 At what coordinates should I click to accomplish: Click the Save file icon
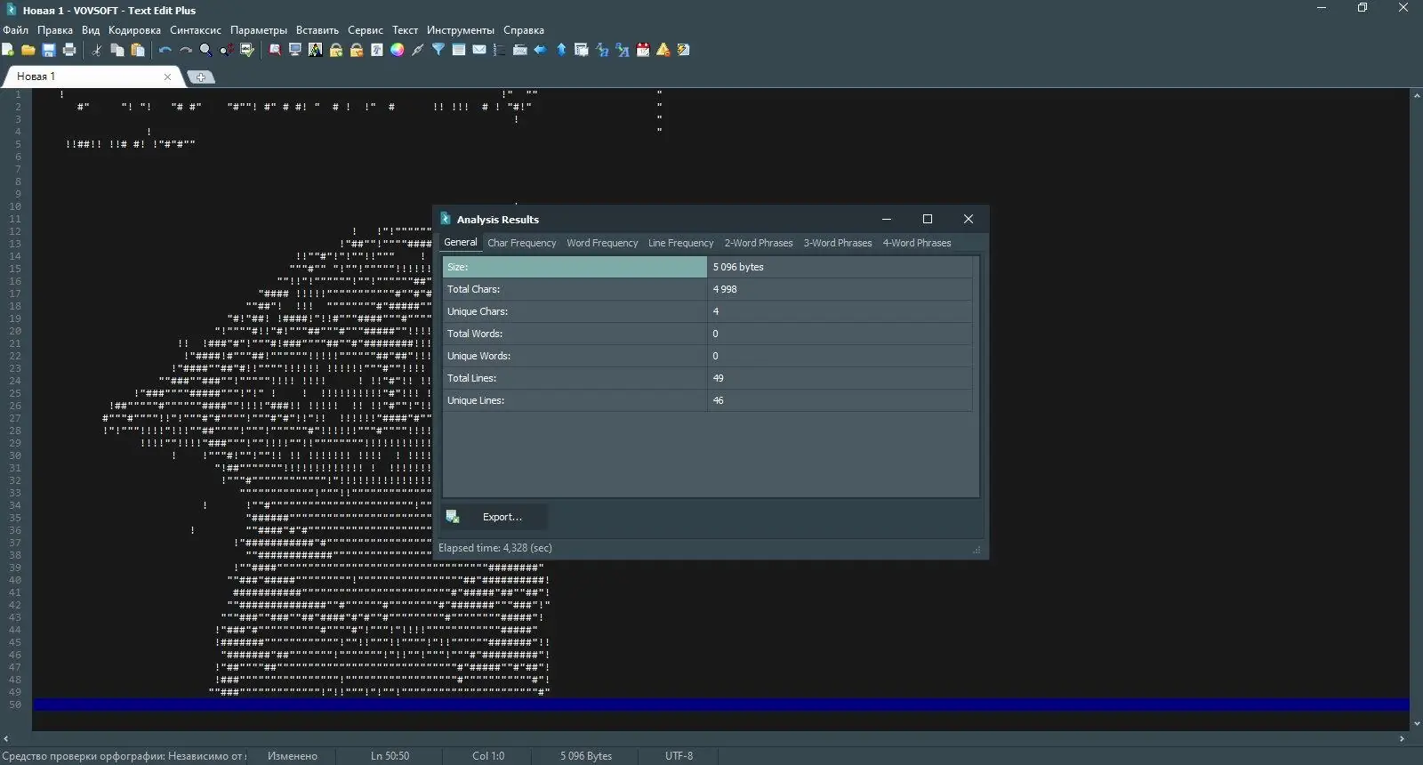tap(49, 51)
